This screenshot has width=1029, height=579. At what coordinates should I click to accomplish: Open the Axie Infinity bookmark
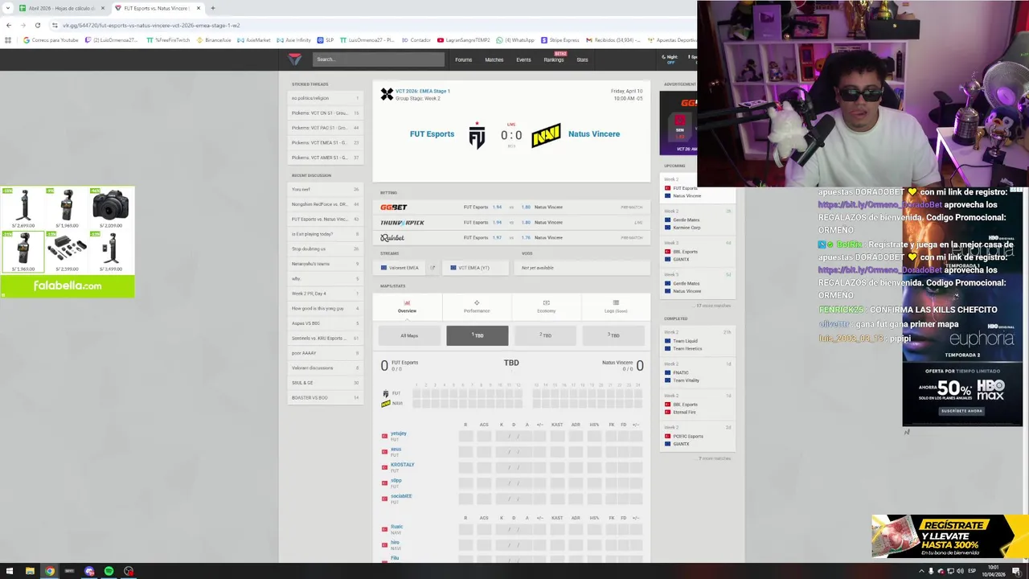click(x=294, y=40)
